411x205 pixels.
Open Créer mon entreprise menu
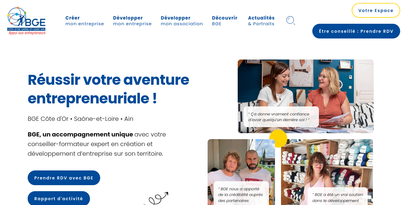pyautogui.click(x=85, y=21)
